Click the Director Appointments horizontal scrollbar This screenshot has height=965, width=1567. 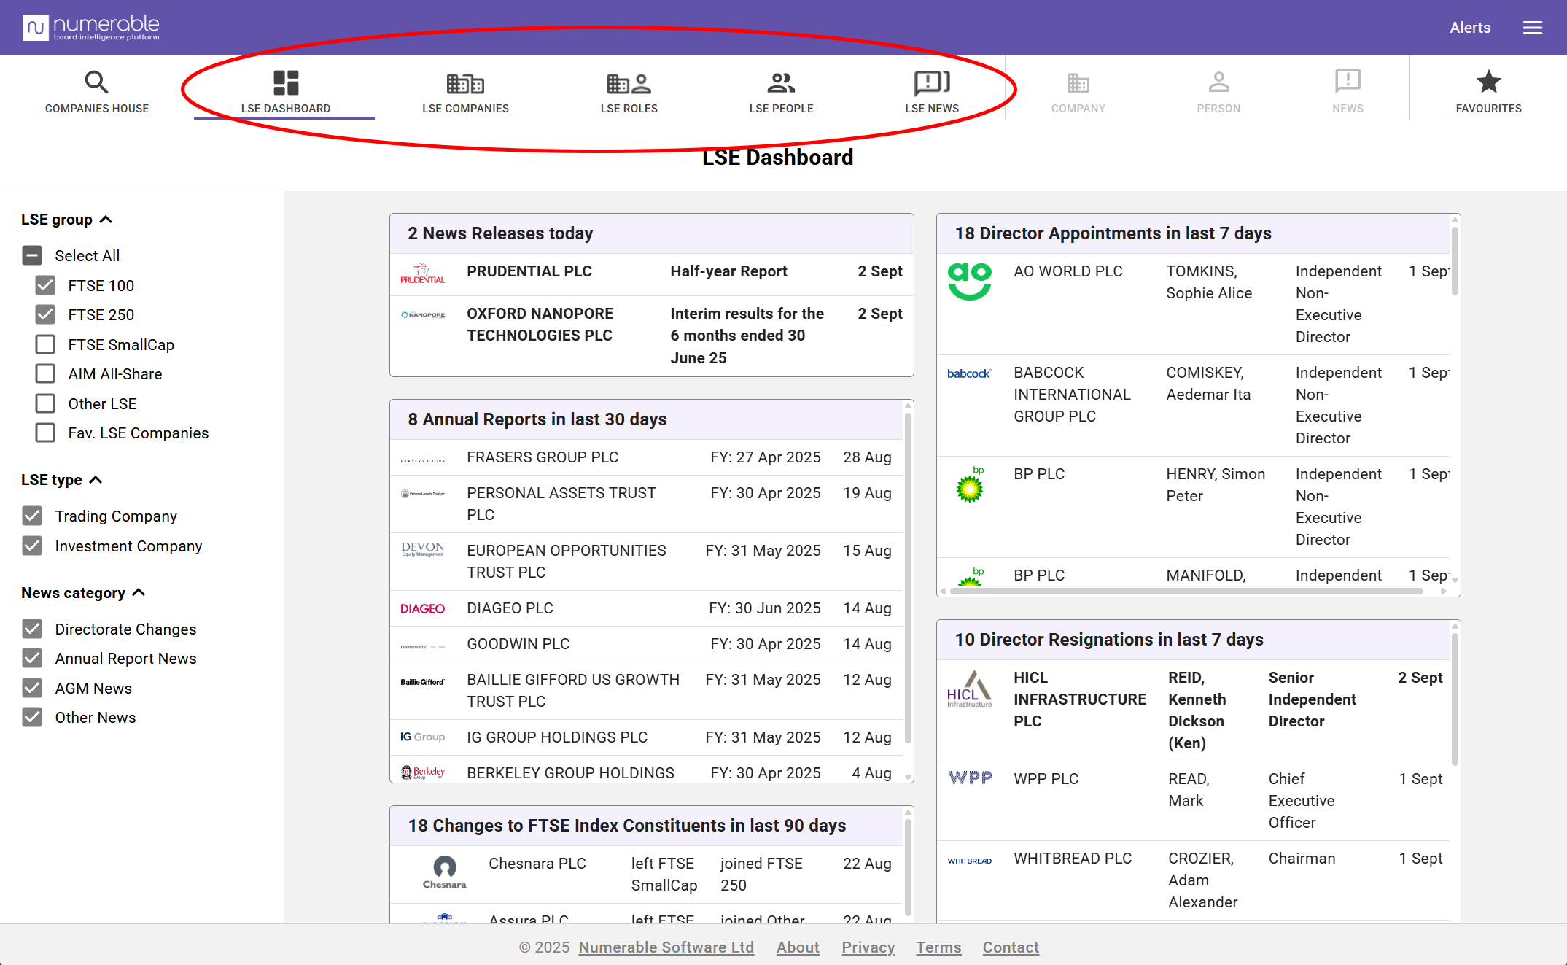click(1186, 591)
